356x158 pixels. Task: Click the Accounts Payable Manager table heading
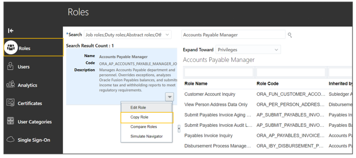pos(219,60)
